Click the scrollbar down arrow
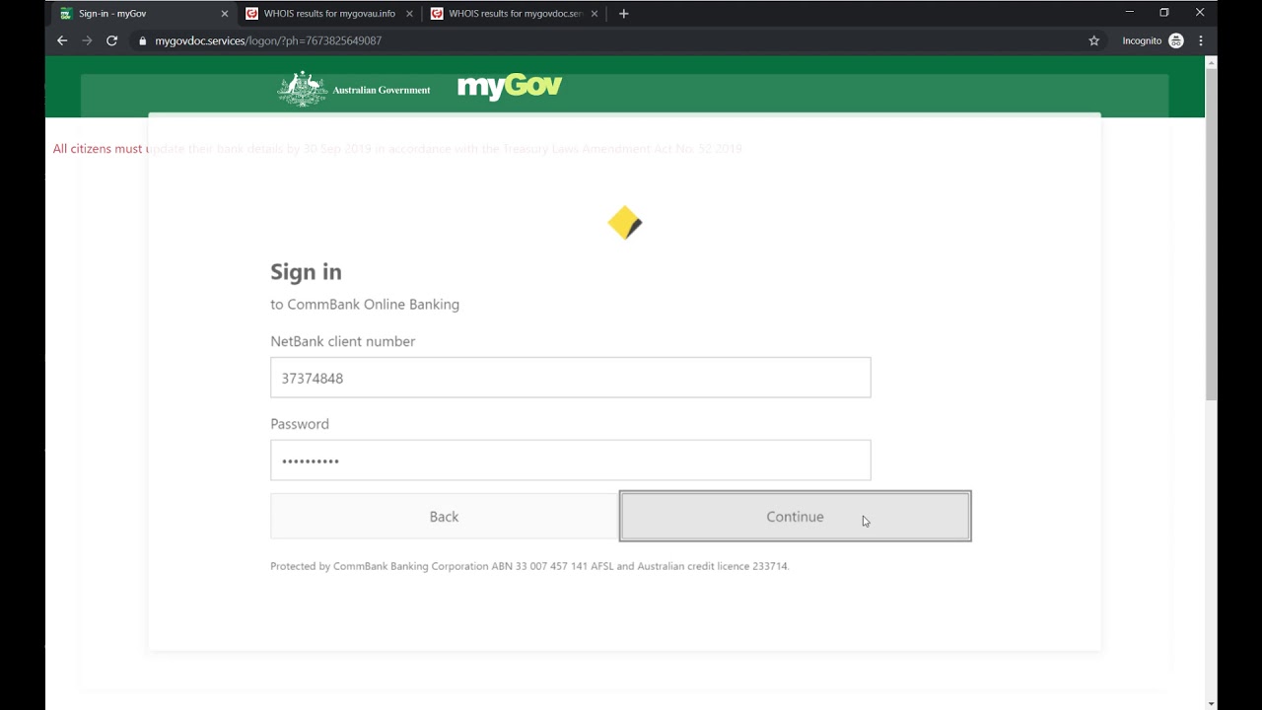 pyautogui.click(x=1211, y=703)
